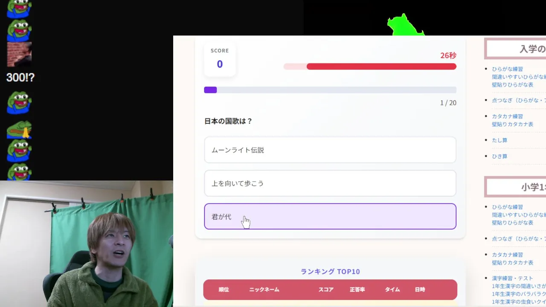Click the question text 日本の国歌は？
Viewport: 546px width, 307px height.
click(x=229, y=121)
